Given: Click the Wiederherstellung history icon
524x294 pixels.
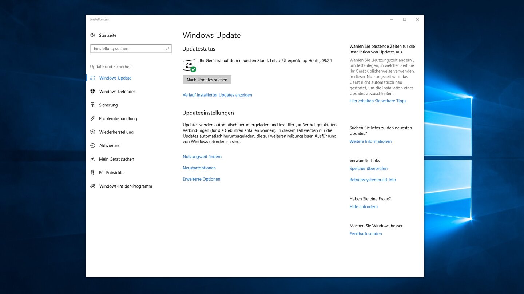Looking at the screenshot, I should pos(92,132).
